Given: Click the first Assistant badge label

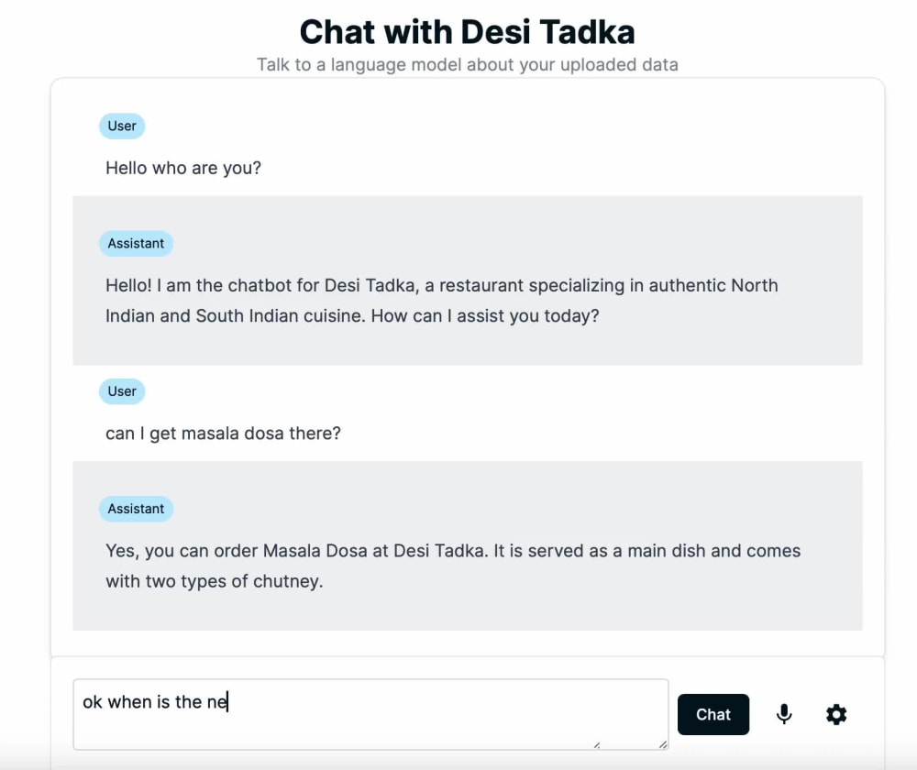Looking at the screenshot, I should click(136, 243).
